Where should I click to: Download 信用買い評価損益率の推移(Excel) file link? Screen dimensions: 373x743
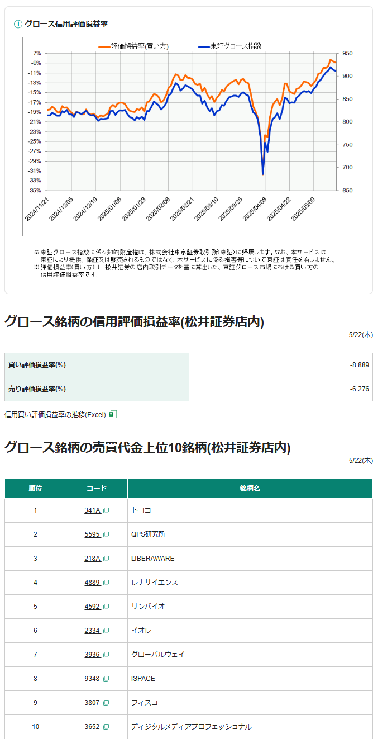click(x=55, y=415)
